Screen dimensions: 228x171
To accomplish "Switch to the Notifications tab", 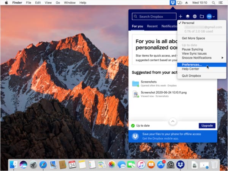I will (x=169, y=26).
